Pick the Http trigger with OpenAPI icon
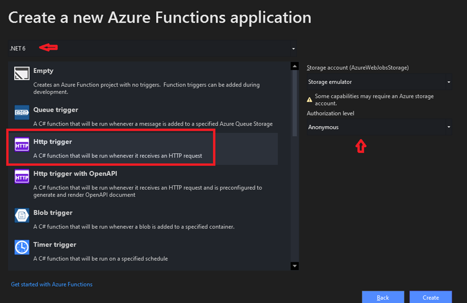467x303 pixels. [22, 176]
